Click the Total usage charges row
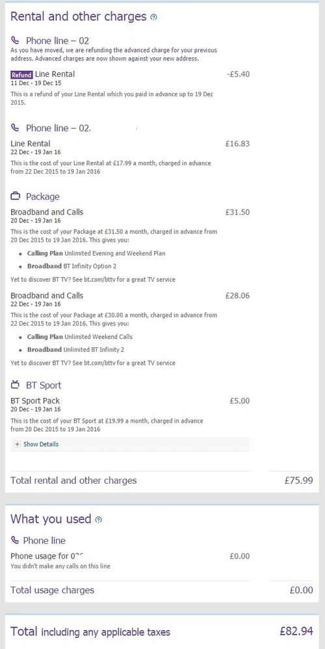The width and height of the screenshot is (325, 649). pos(162,590)
